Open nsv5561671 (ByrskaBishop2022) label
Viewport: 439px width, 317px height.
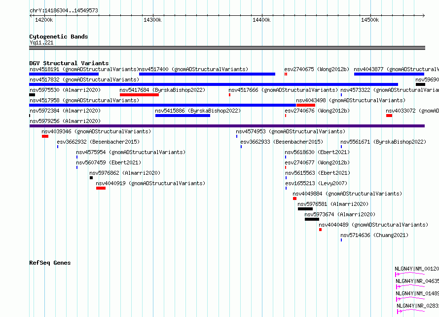(x=383, y=142)
